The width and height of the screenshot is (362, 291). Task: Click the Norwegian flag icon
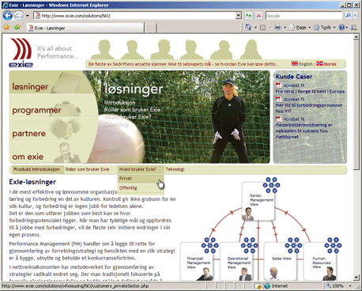click(319, 63)
